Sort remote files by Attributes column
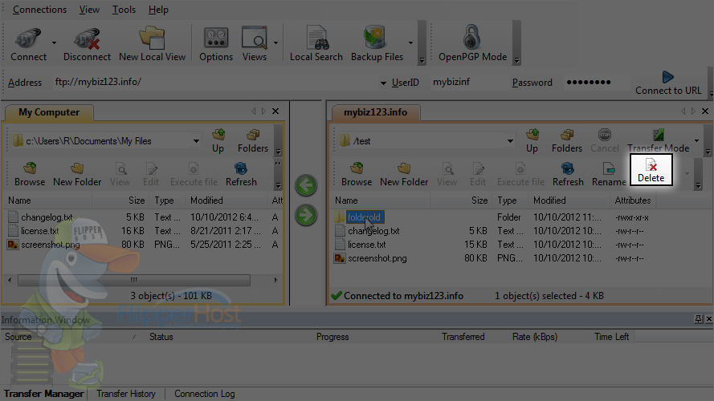The width and height of the screenshot is (714, 401). (633, 200)
